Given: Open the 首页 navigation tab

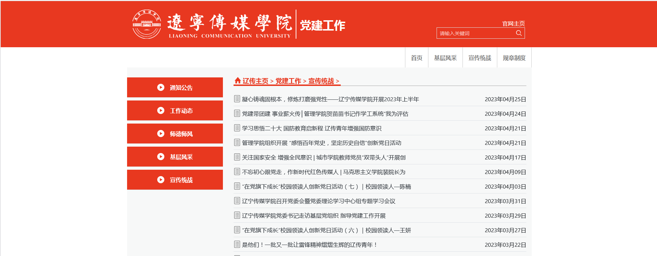Looking at the screenshot, I should 416,58.
